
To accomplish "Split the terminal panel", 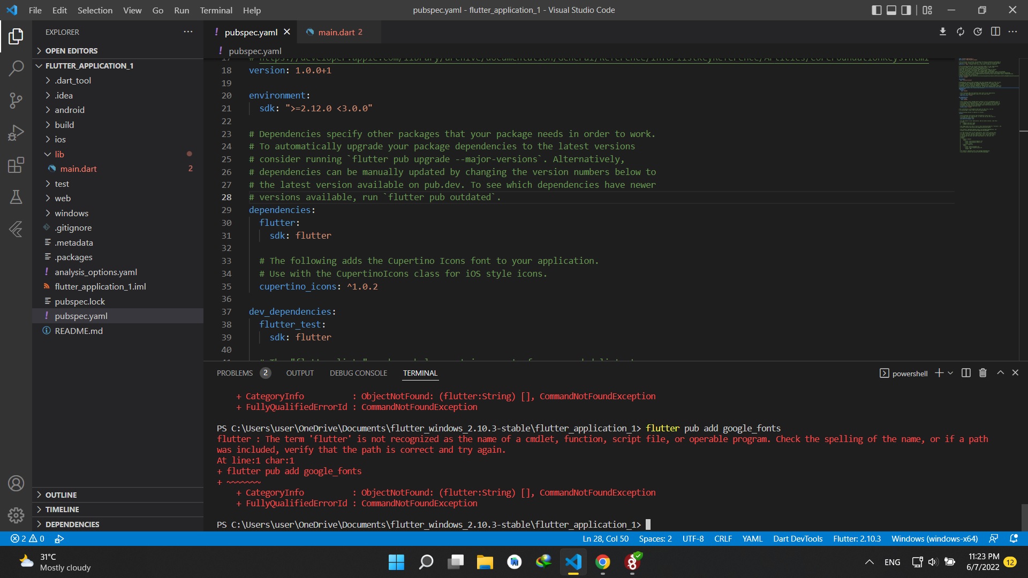I will [x=966, y=373].
